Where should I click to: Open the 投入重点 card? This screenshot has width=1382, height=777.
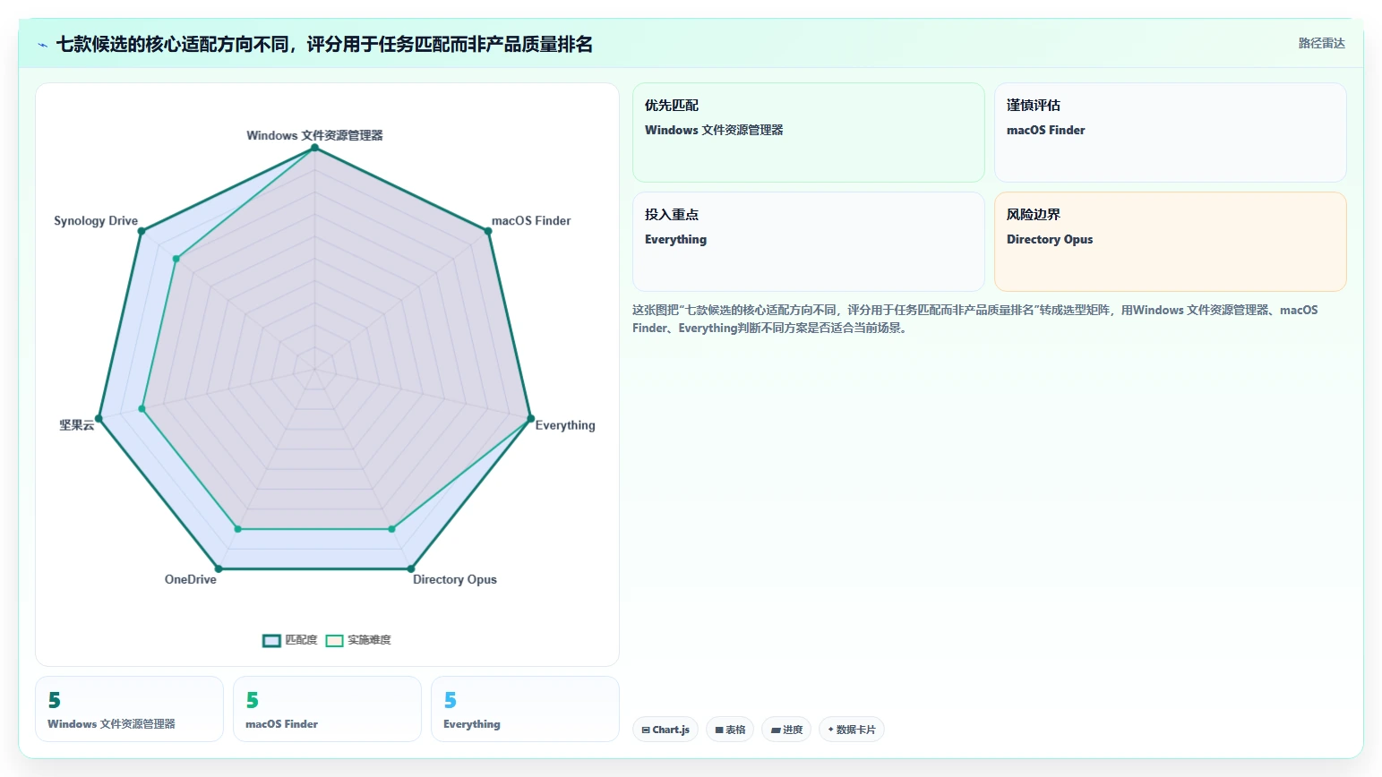click(808, 242)
